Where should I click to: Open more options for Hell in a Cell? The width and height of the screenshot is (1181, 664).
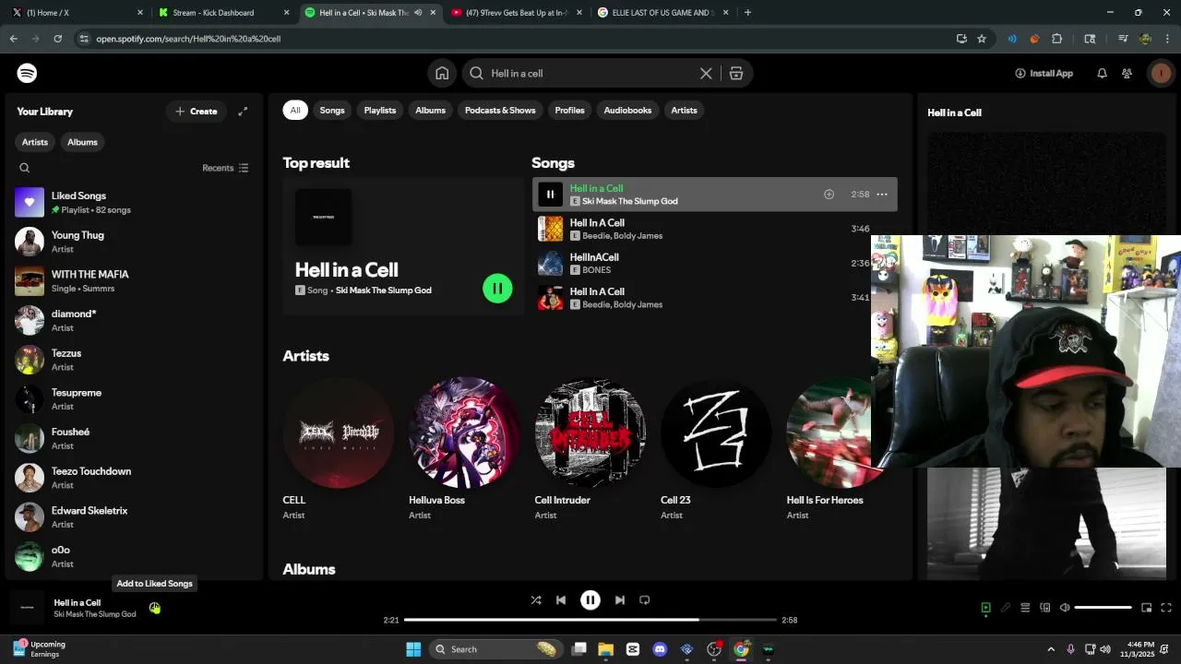pyautogui.click(x=882, y=195)
